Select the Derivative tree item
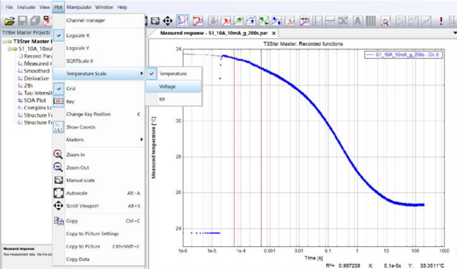The height and width of the screenshot is (269, 457). 36,78
